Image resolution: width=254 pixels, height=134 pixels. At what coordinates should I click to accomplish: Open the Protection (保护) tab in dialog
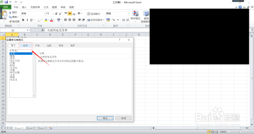pyautogui.click(x=73, y=45)
